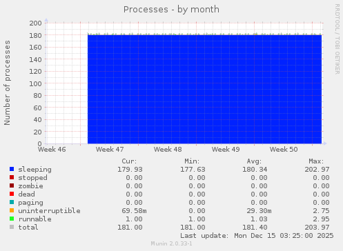Image resolution: width=343 pixels, height=251 pixels.
Task: Click uninterruptible average value 29.30m
Action: pyautogui.click(x=259, y=211)
